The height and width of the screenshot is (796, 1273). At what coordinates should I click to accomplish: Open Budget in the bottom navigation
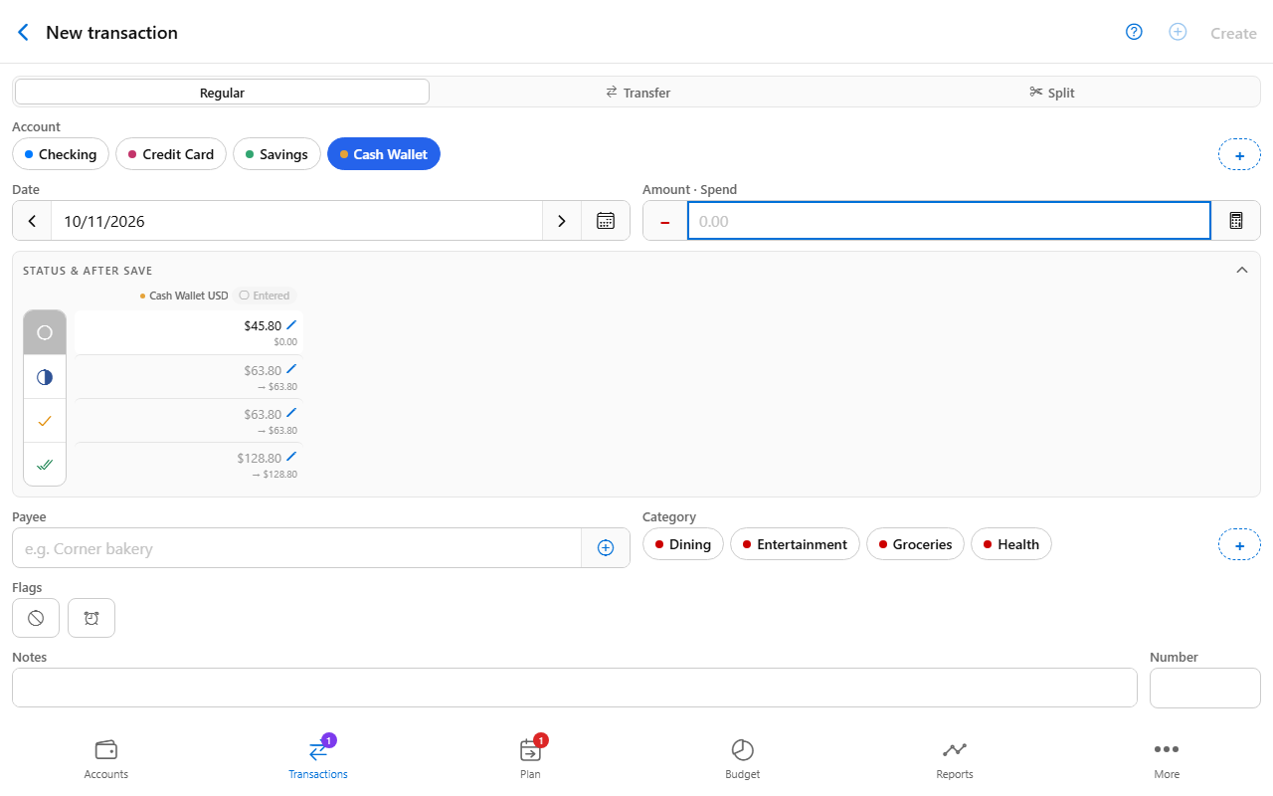(743, 759)
